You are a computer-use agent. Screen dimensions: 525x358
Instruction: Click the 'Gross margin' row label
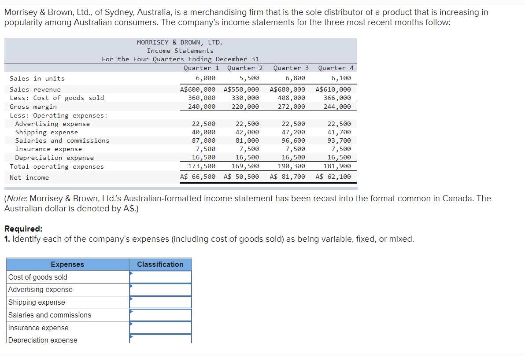point(33,107)
